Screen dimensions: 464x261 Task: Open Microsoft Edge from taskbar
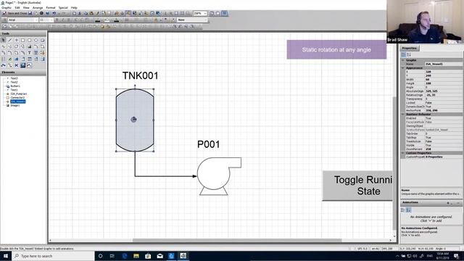click(x=125, y=256)
